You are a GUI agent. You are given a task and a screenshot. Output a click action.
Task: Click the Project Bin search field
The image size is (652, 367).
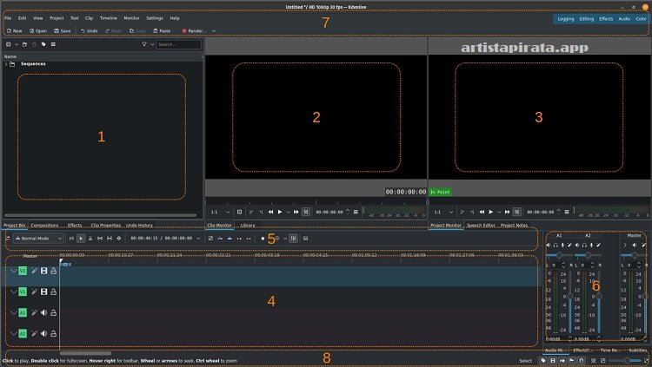click(x=179, y=44)
